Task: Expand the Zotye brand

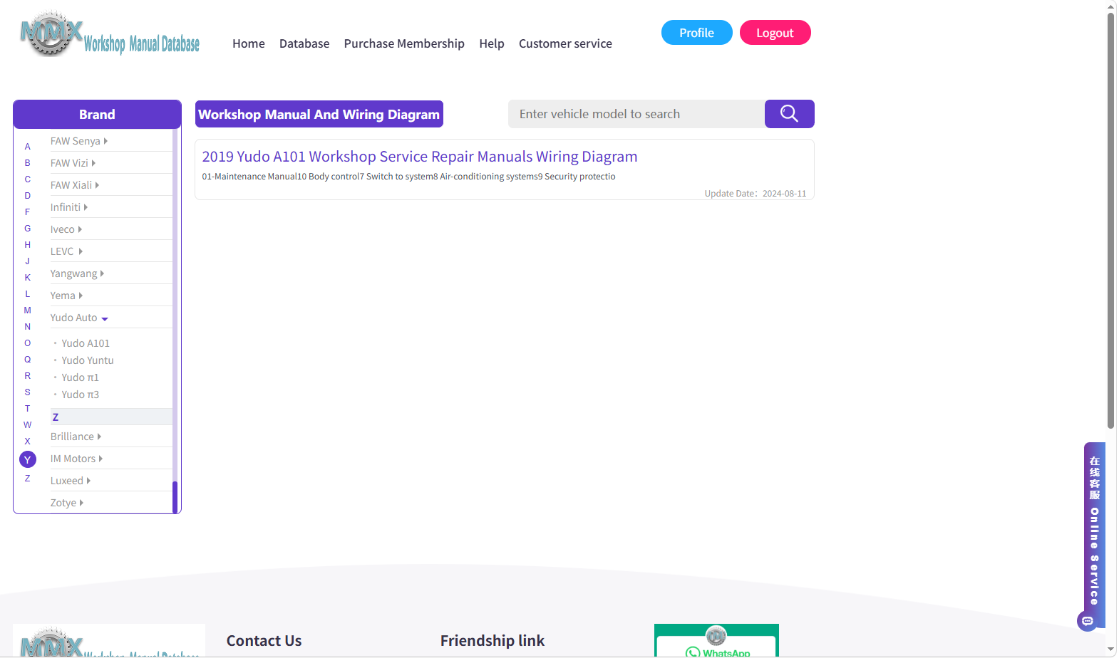Action: [x=67, y=503]
